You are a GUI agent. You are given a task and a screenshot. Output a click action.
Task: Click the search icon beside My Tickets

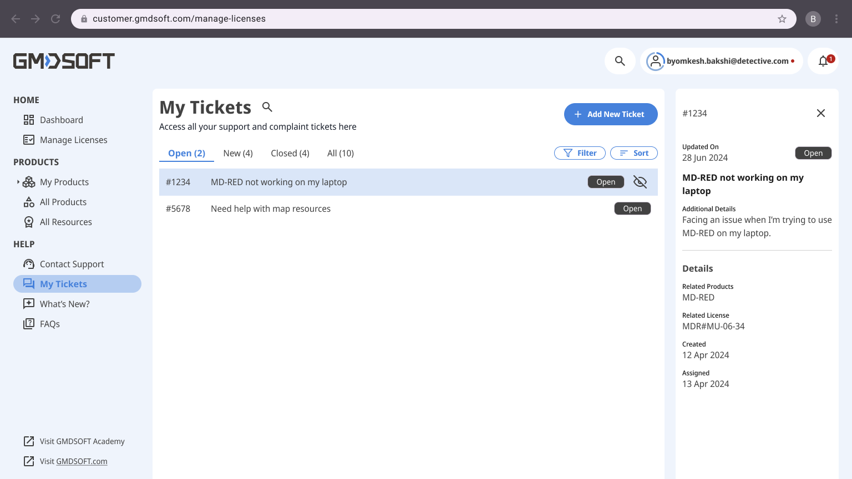point(267,107)
